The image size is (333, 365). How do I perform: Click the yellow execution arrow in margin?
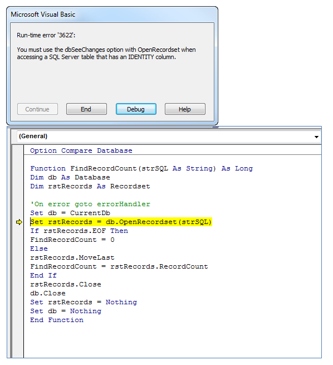[x=19, y=222]
